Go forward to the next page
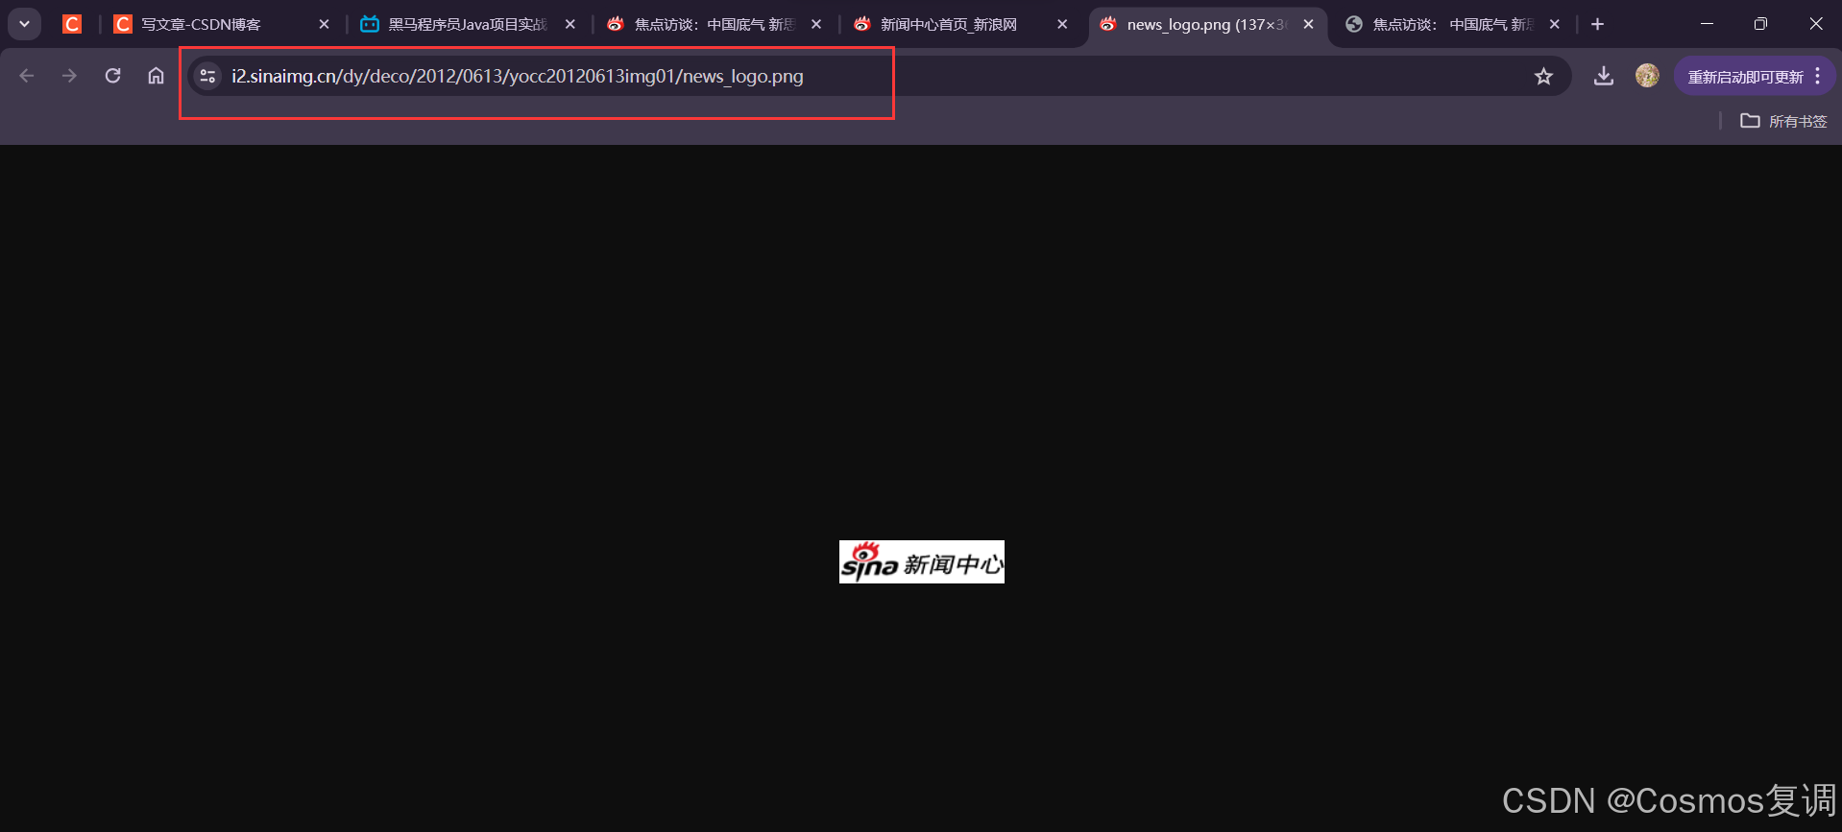Screen dimensions: 1842x832 (x=69, y=76)
